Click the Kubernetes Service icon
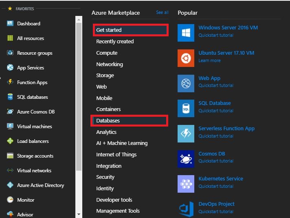Image resolution: width=290 pixels, height=218 pixels. (186, 184)
